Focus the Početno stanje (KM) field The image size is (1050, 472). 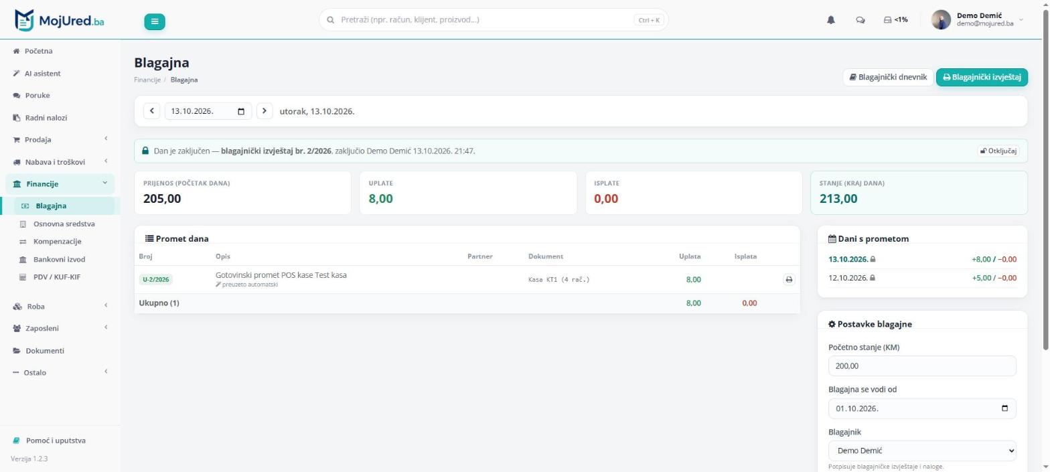[x=922, y=366]
